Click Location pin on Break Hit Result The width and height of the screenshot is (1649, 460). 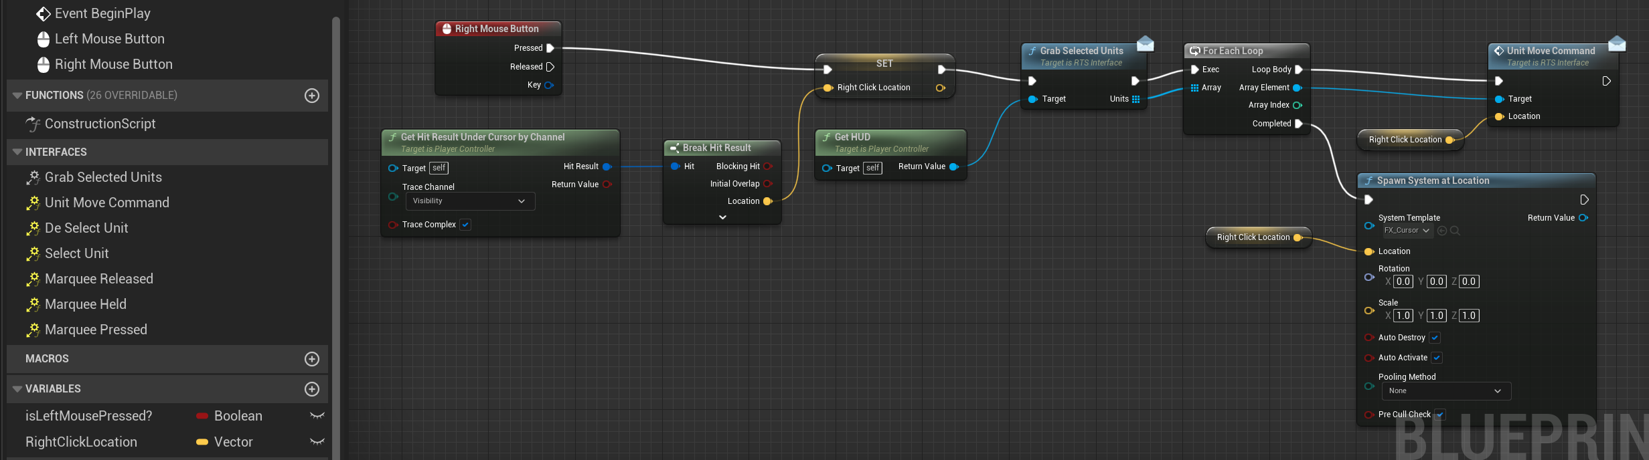768,201
